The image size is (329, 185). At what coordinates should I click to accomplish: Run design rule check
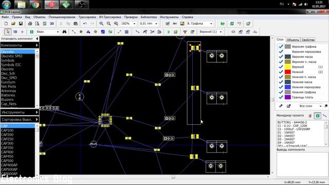[185, 32]
